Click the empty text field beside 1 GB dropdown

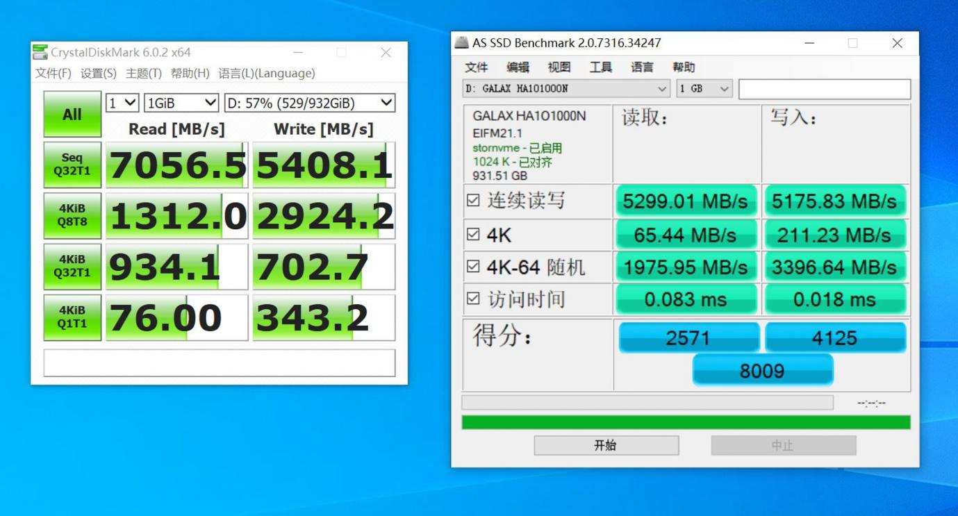point(825,89)
